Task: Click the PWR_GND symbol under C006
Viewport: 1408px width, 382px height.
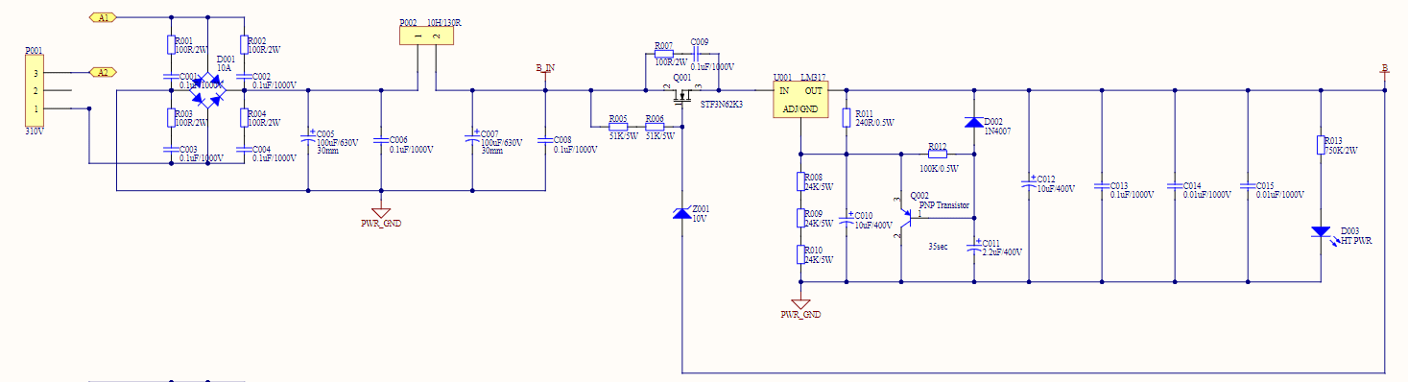Action: click(x=381, y=216)
